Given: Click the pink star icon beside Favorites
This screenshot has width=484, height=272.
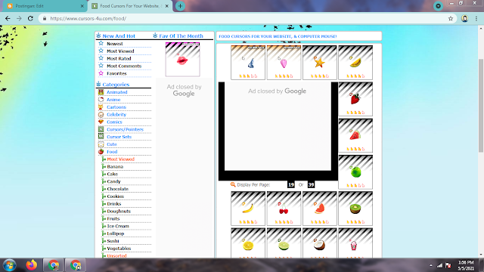Looking at the screenshot, I should click(101, 73).
